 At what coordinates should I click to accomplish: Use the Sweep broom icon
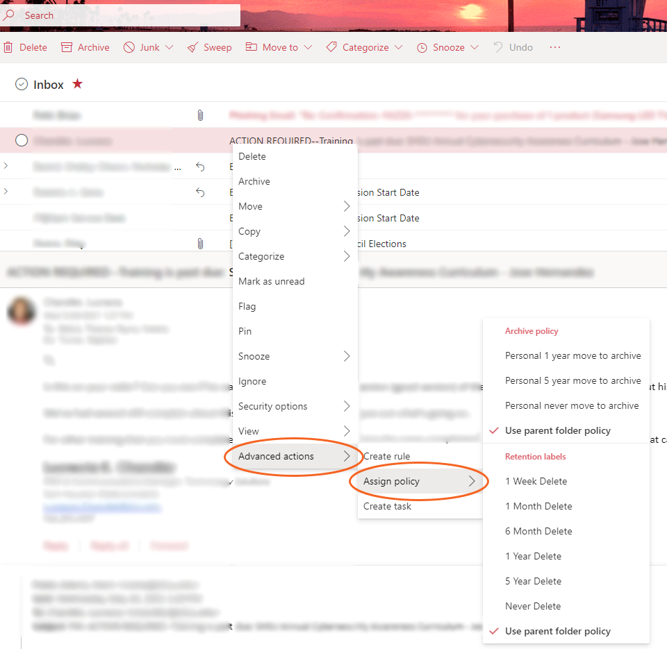192,47
